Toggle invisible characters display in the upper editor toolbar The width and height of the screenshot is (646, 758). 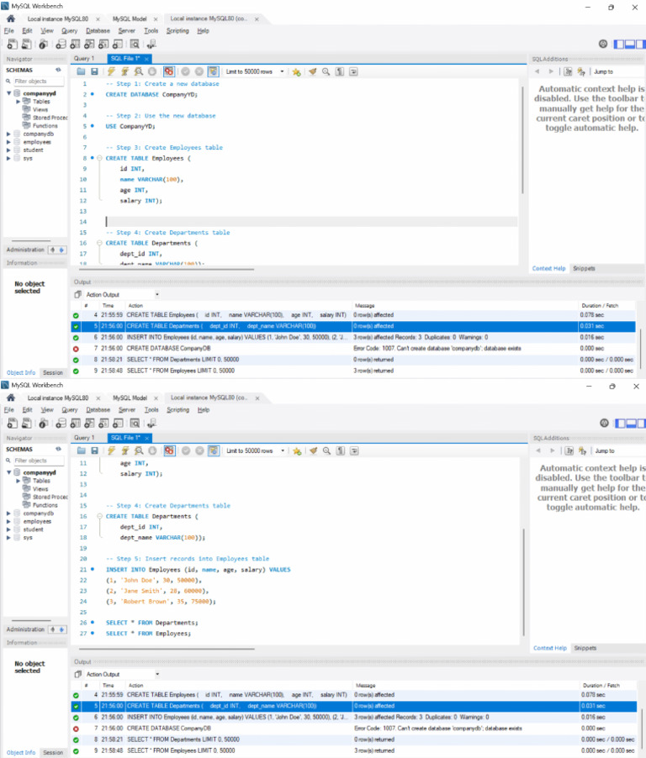340,71
